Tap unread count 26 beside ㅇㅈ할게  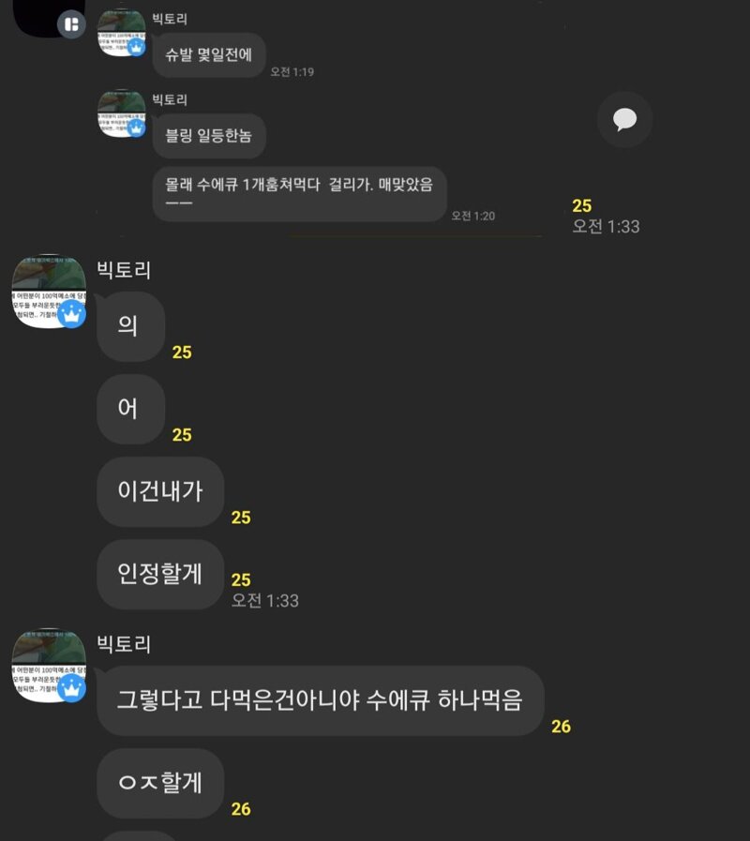point(241,809)
